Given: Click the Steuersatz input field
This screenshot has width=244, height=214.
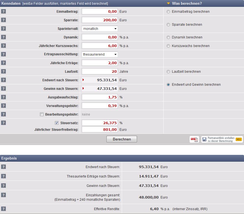Looking at the screenshot, I should point(100,123).
